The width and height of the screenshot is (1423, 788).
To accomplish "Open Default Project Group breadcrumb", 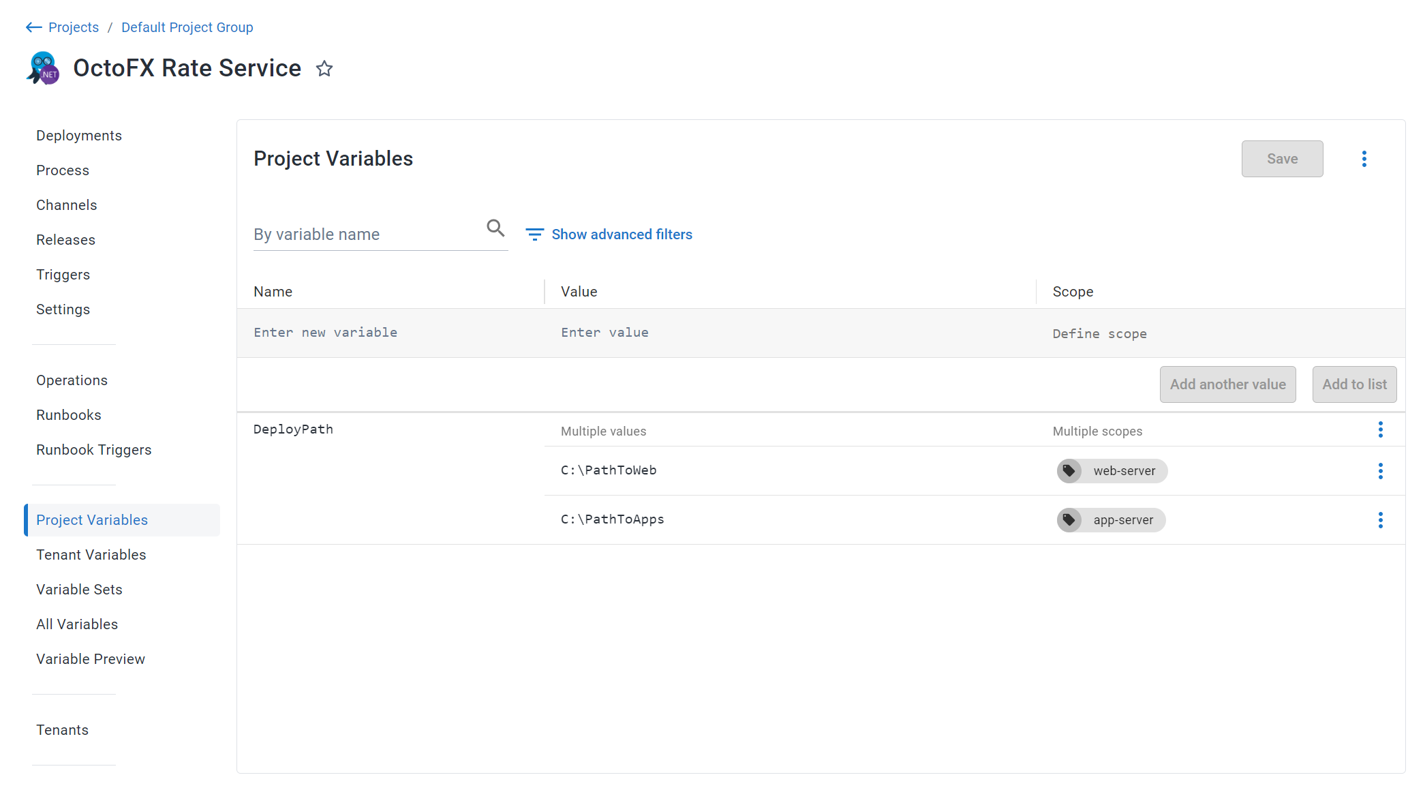I will [x=187, y=27].
